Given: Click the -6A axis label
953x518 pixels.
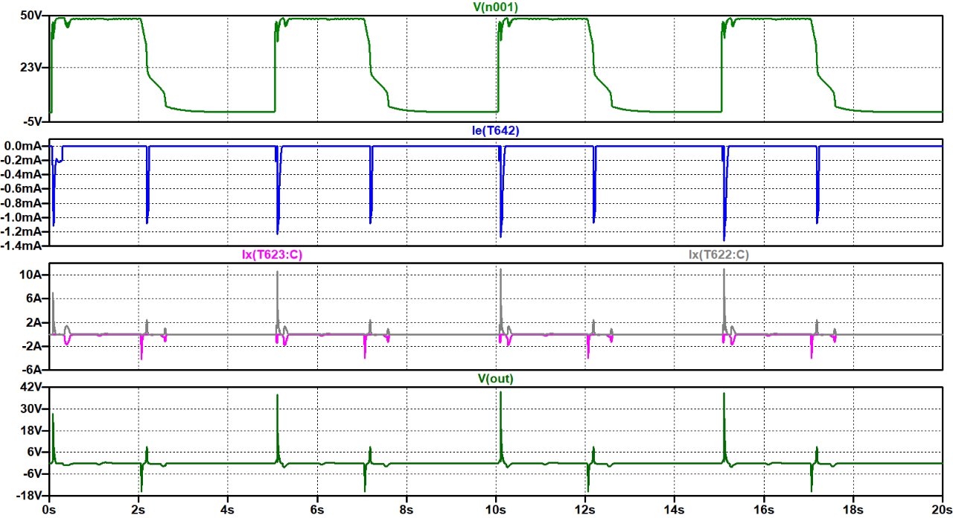Looking at the screenshot, I should (34, 370).
